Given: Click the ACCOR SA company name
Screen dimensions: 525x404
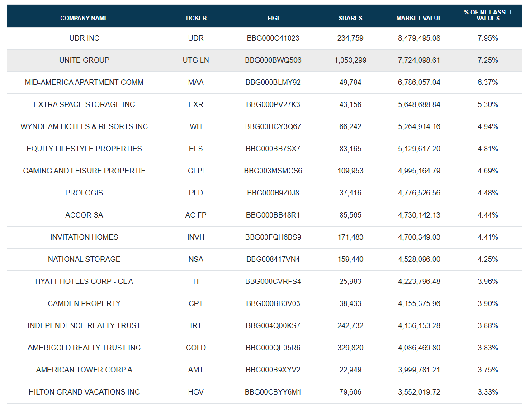Looking at the screenshot, I should pos(84,215).
